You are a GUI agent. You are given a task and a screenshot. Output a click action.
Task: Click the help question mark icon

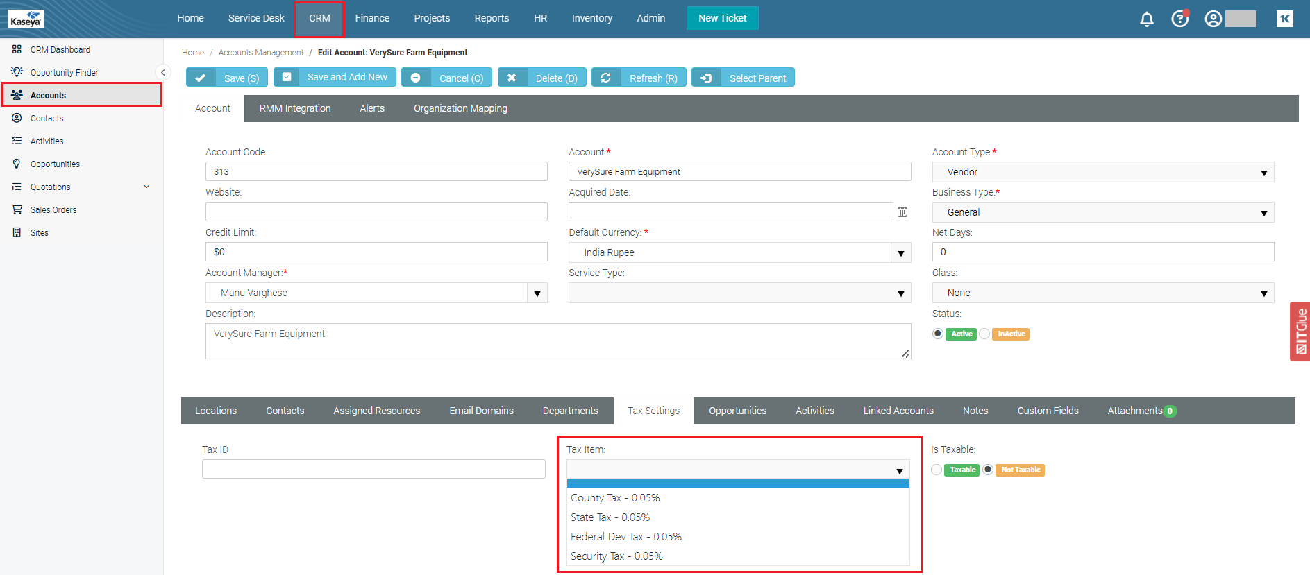click(x=1179, y=19)
